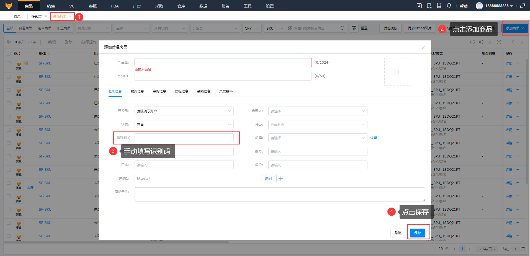
Task: Close the 商品列表 tab
Action: pos(70,16)
